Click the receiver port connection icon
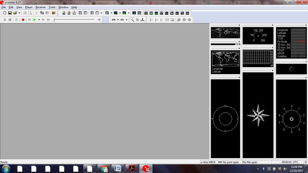 pos(114,20)
